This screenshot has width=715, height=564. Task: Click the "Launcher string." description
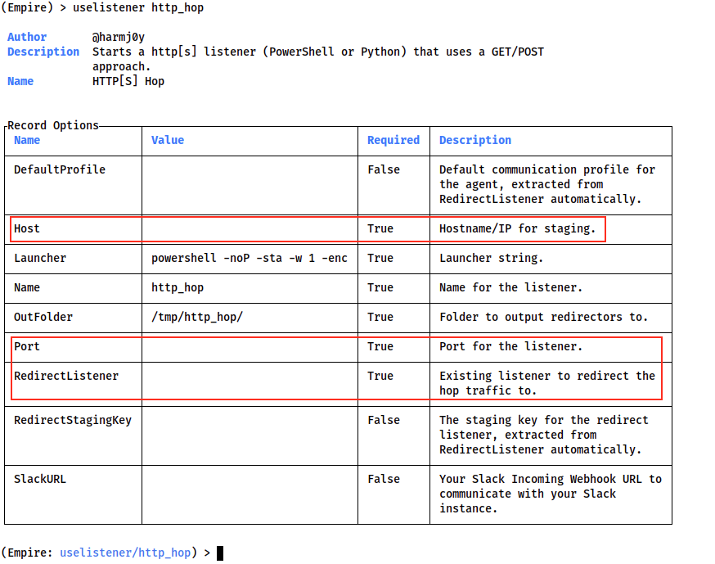pos(491,259)
